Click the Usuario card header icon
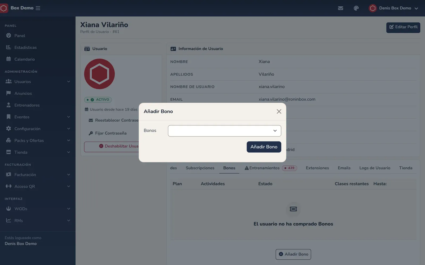 point(87,49)
